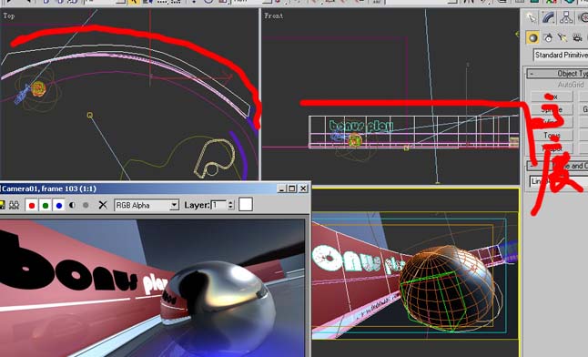
Task: Toggle the blue channel display
Action: pos(59,205)
